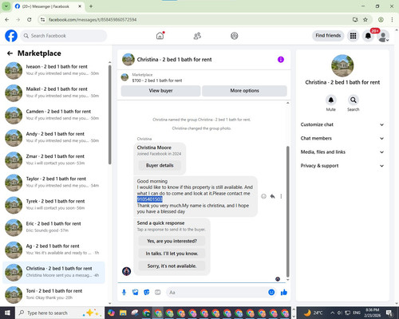Reply to Christina's message
This screenshot has height=319, width=399.
[272, 196]
